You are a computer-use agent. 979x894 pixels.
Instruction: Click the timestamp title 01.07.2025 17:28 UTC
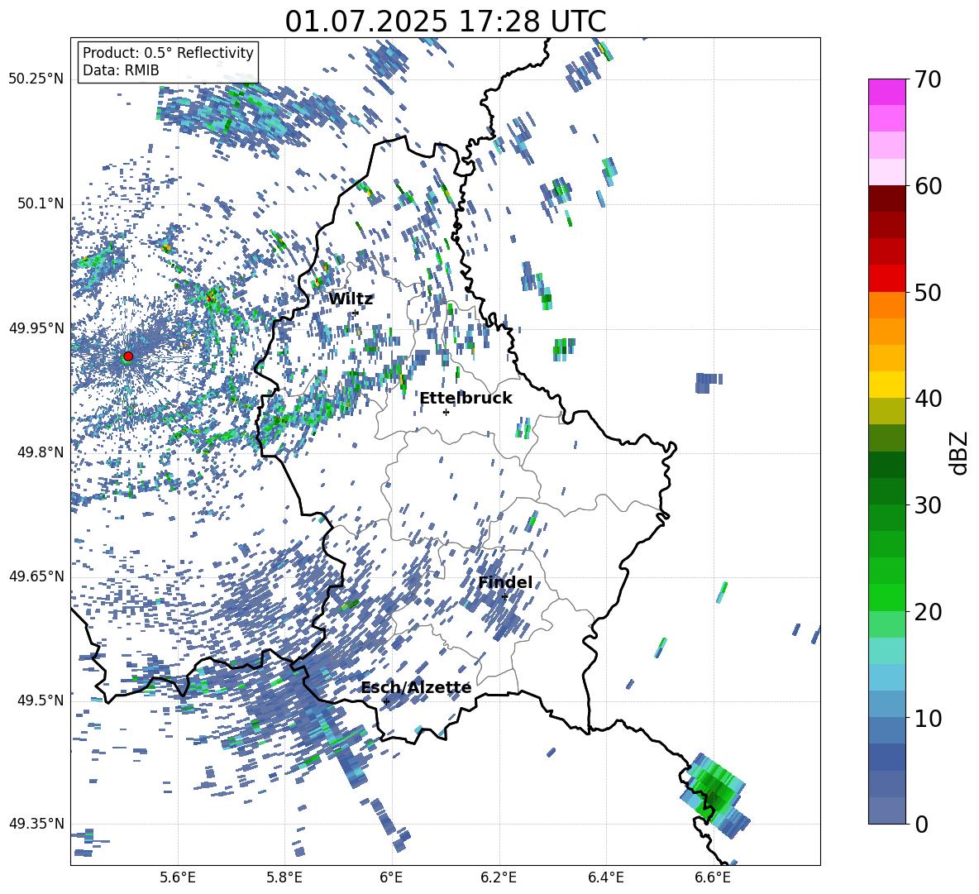445,22
